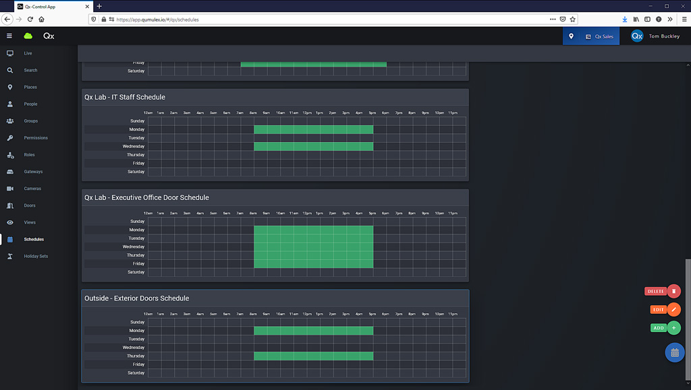Go back with the browser back arrow

pyautogui.click(x=7, y=20)
